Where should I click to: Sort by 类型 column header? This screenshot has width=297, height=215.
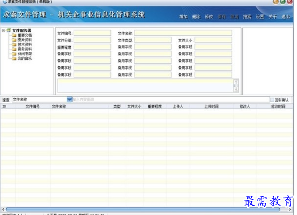tap(117, 106)
